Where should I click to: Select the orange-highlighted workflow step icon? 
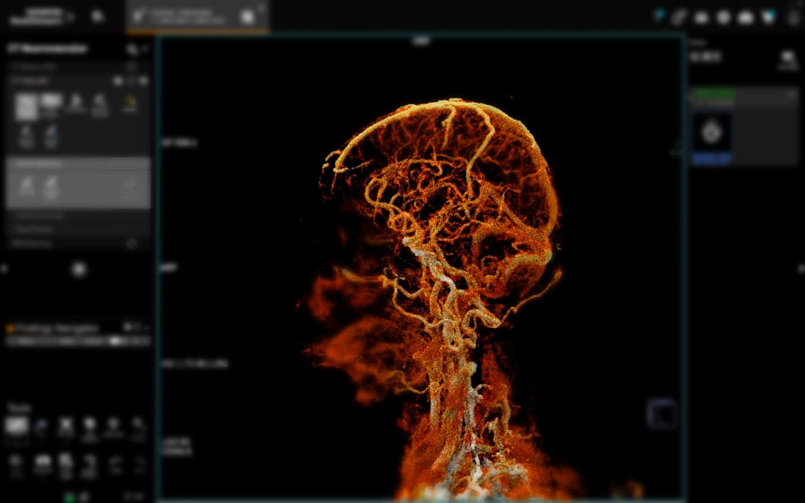pos(129,103)
